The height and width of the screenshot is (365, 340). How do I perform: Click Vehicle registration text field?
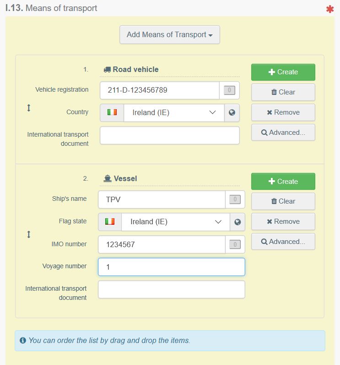[160, 90]
